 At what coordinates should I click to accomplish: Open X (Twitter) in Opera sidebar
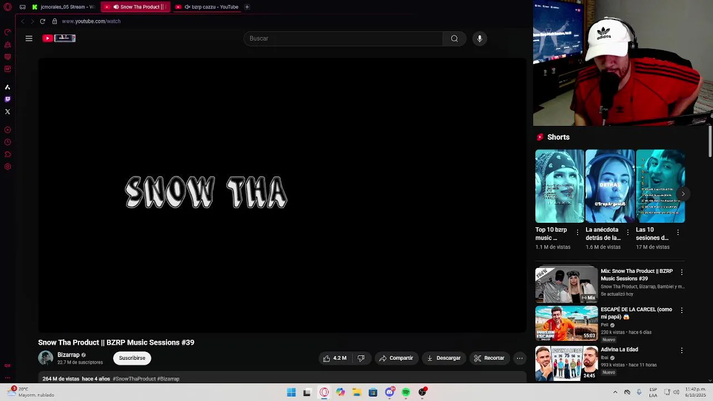click(7, 111)
